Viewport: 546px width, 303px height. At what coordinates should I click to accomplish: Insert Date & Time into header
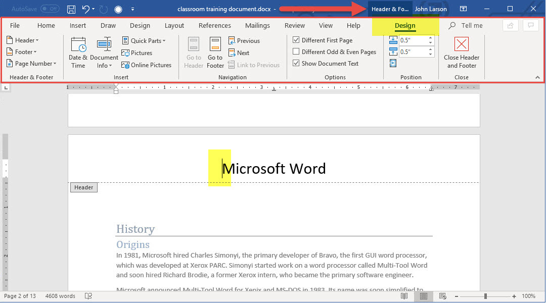(78, 53)
